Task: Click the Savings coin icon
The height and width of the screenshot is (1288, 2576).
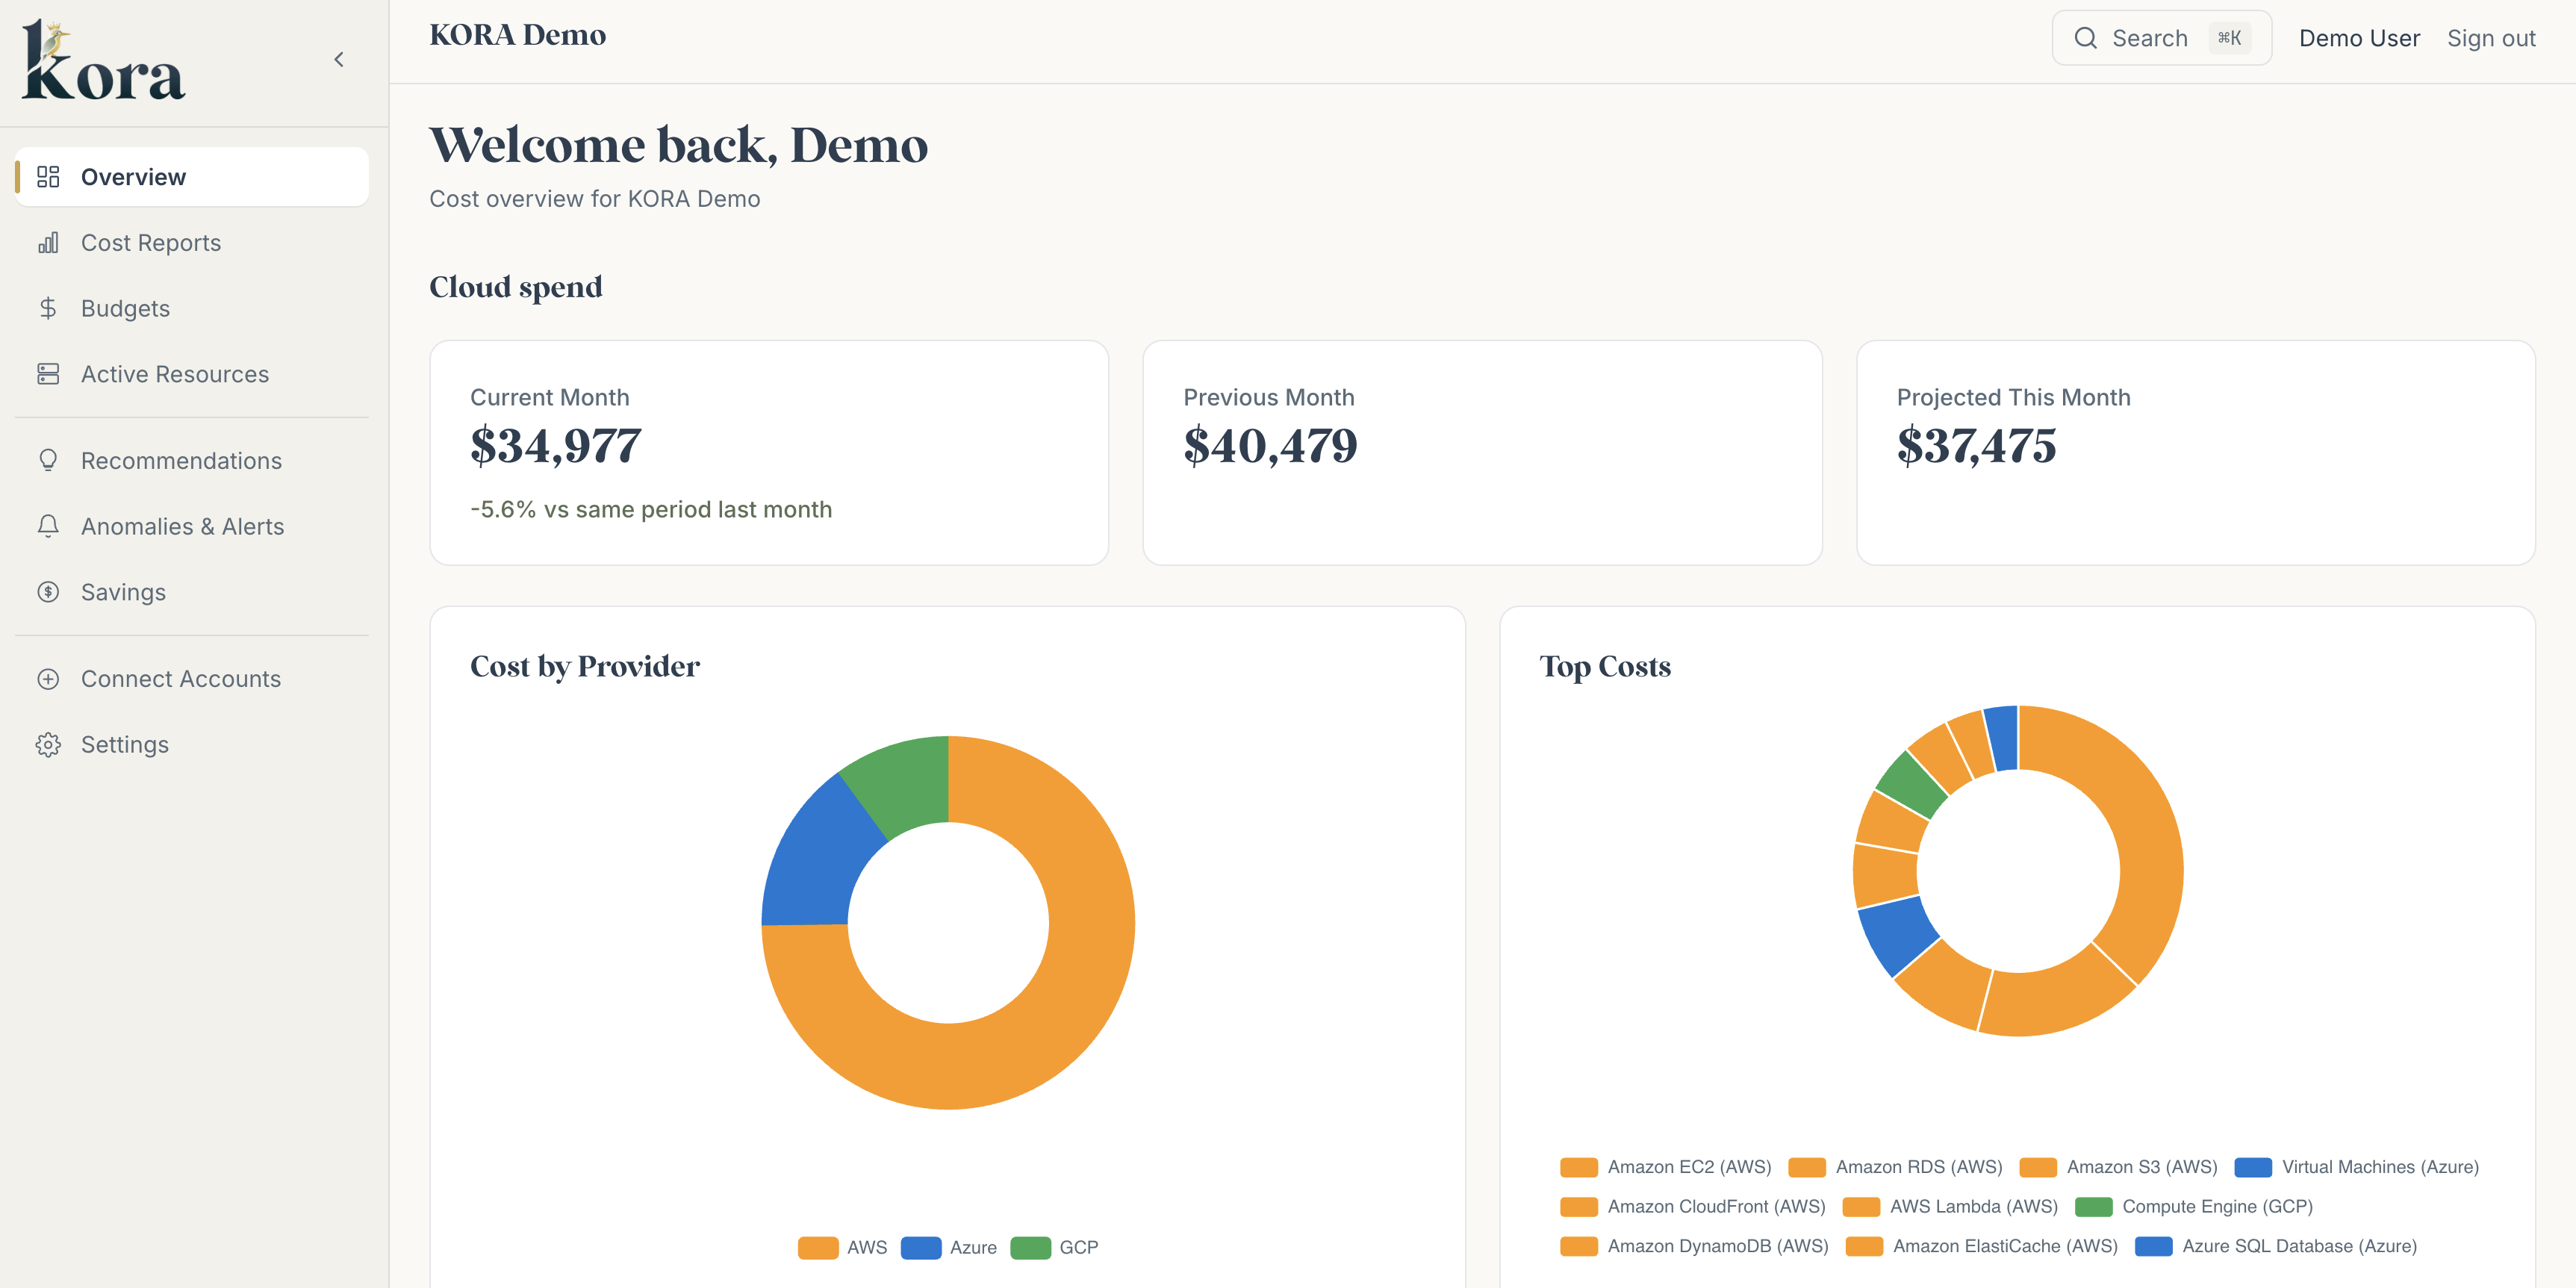Action: [48, 592]
